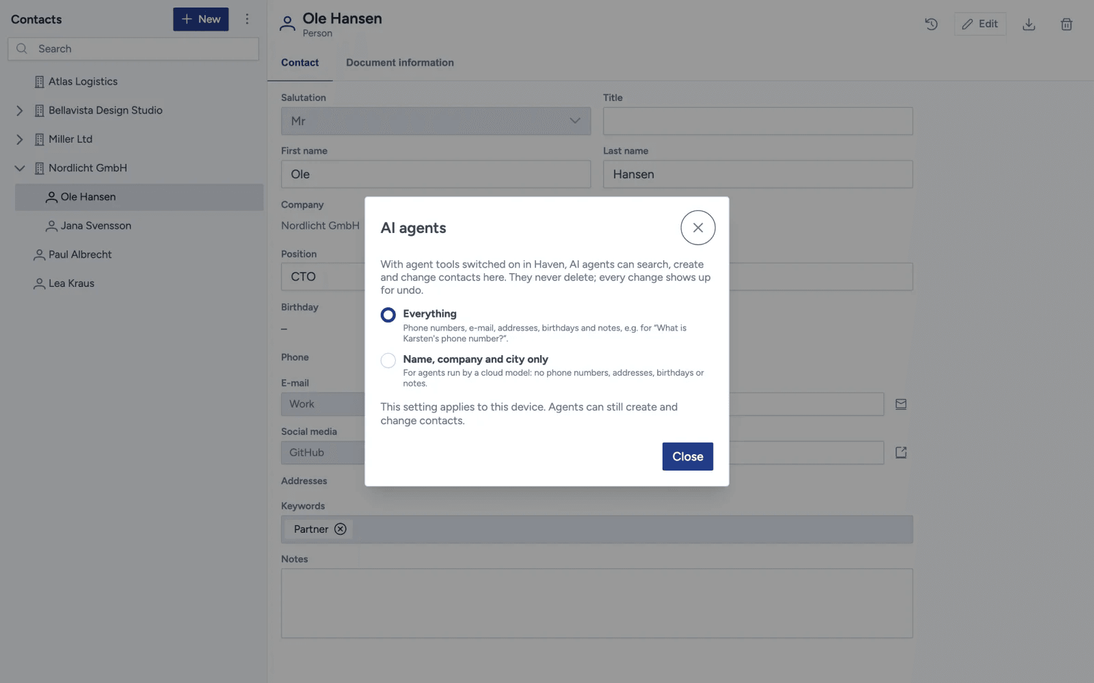Open the Salutation dropdown

(436, 121)
